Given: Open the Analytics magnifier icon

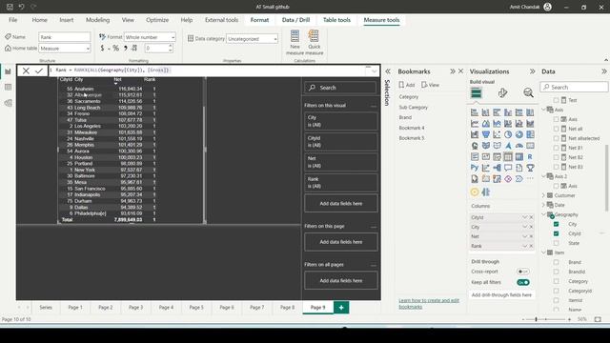Looking at the screenshot, I should 528,93.
